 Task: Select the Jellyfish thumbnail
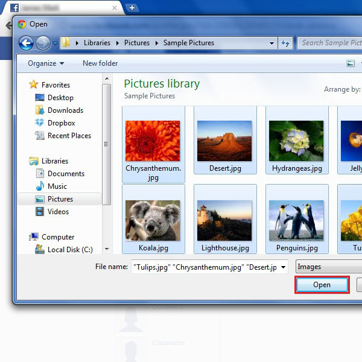(x=350, y=141)
